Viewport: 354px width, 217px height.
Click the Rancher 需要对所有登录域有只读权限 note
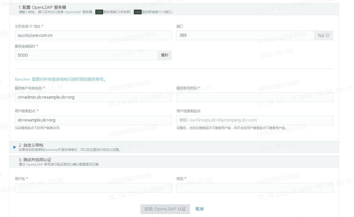pos(60,79)
